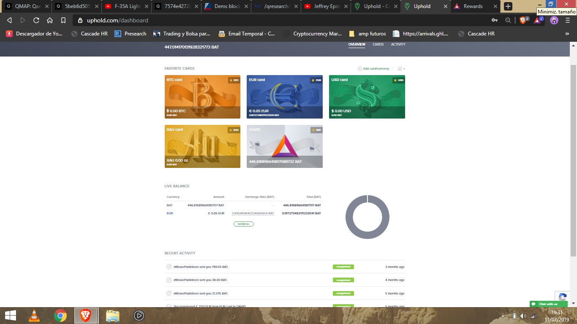Open the card sorting options dropdown
Image resolution: width=577 pixels, height=324 pixels.
[401, 68]
